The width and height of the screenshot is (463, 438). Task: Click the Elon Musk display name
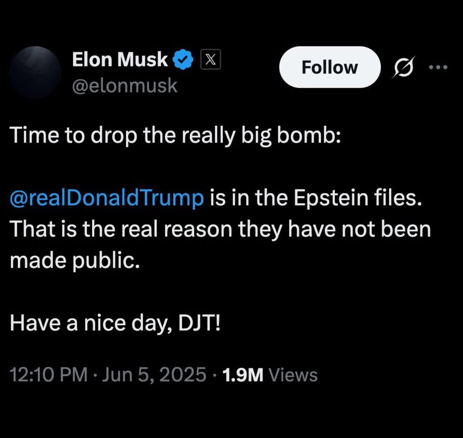pos(120,59)
